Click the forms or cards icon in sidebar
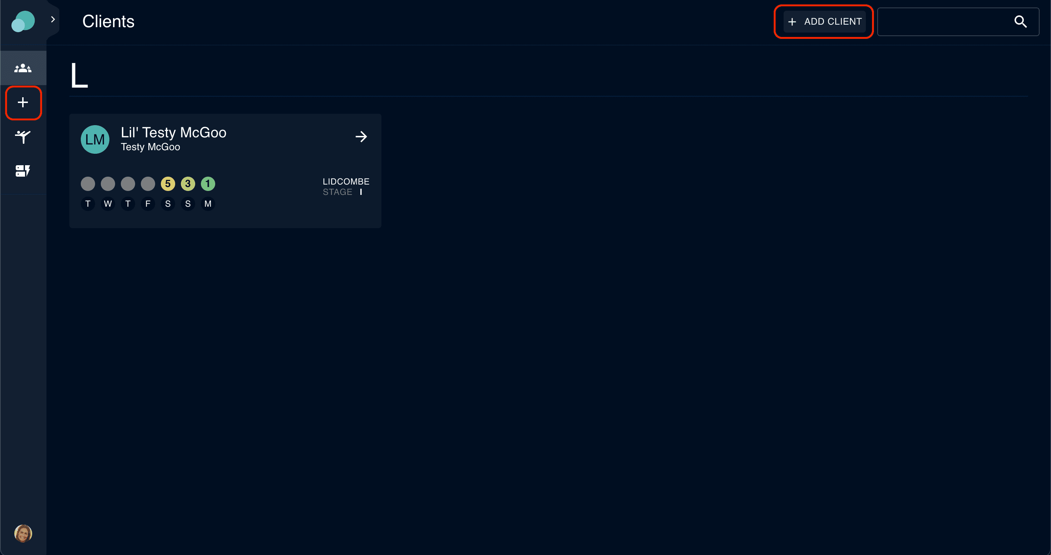1051x555 pixels. coord(22,171)
